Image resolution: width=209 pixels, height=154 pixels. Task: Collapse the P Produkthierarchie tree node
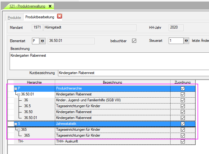[x=15, y=89]
